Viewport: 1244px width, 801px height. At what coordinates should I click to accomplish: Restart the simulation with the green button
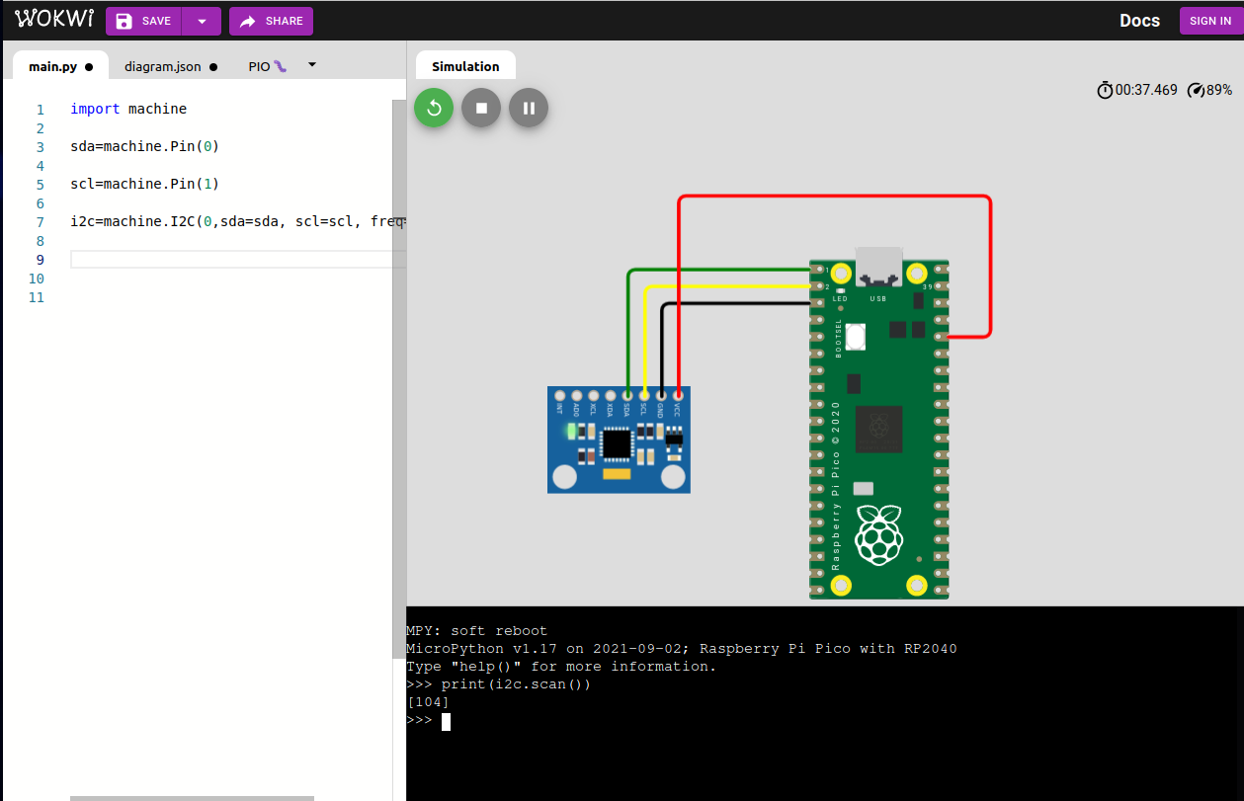434,108
